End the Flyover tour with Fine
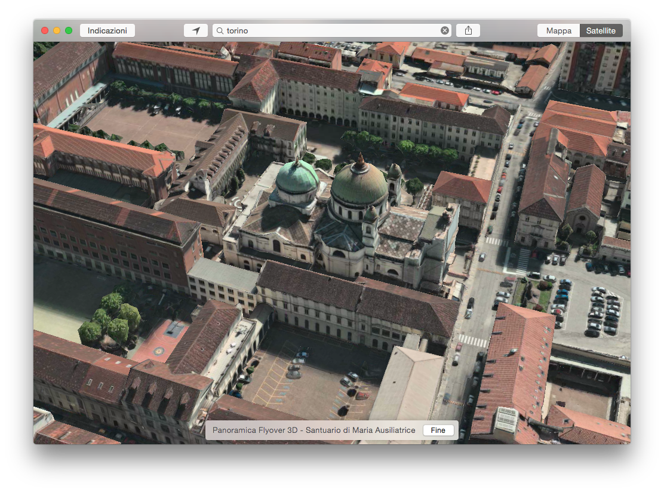Viewport: 664px width, 492px height. [x=438, y=430]
